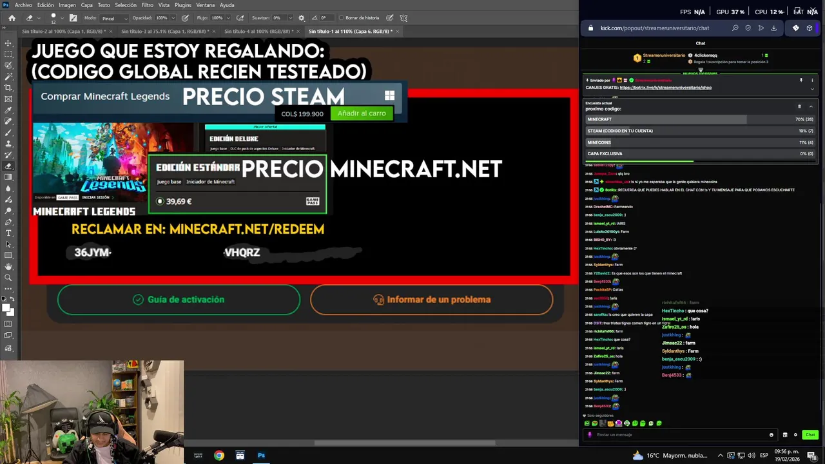Select the Eraser tool in the toolbar

tap(8, 166)
